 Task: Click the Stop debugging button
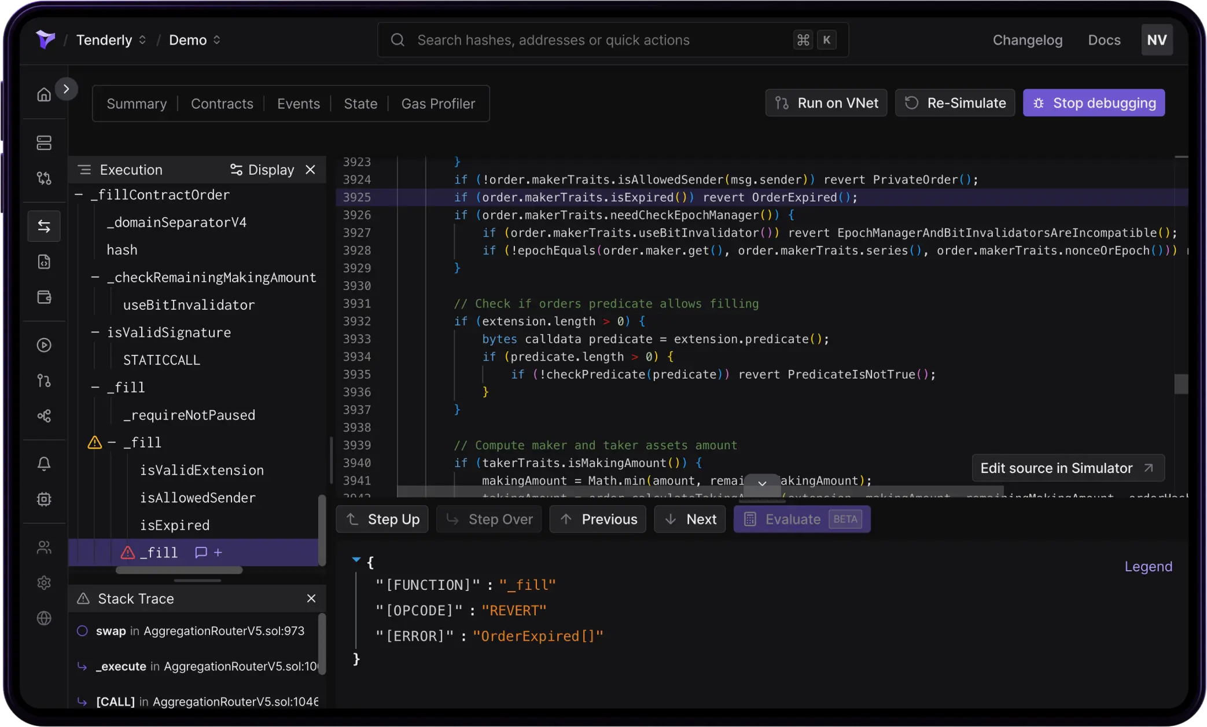click(1093, 102)
